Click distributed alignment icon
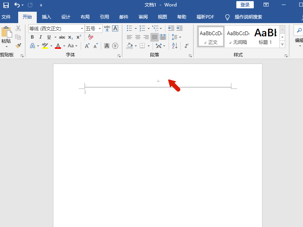 pos(163,37)
